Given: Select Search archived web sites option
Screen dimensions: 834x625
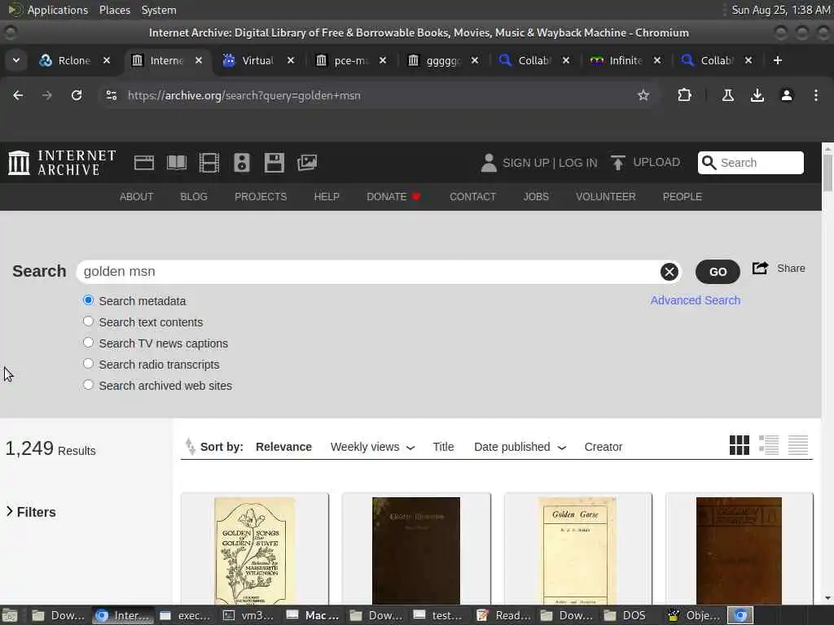Looking at the screenshot, I should click(x=88, y=385).
